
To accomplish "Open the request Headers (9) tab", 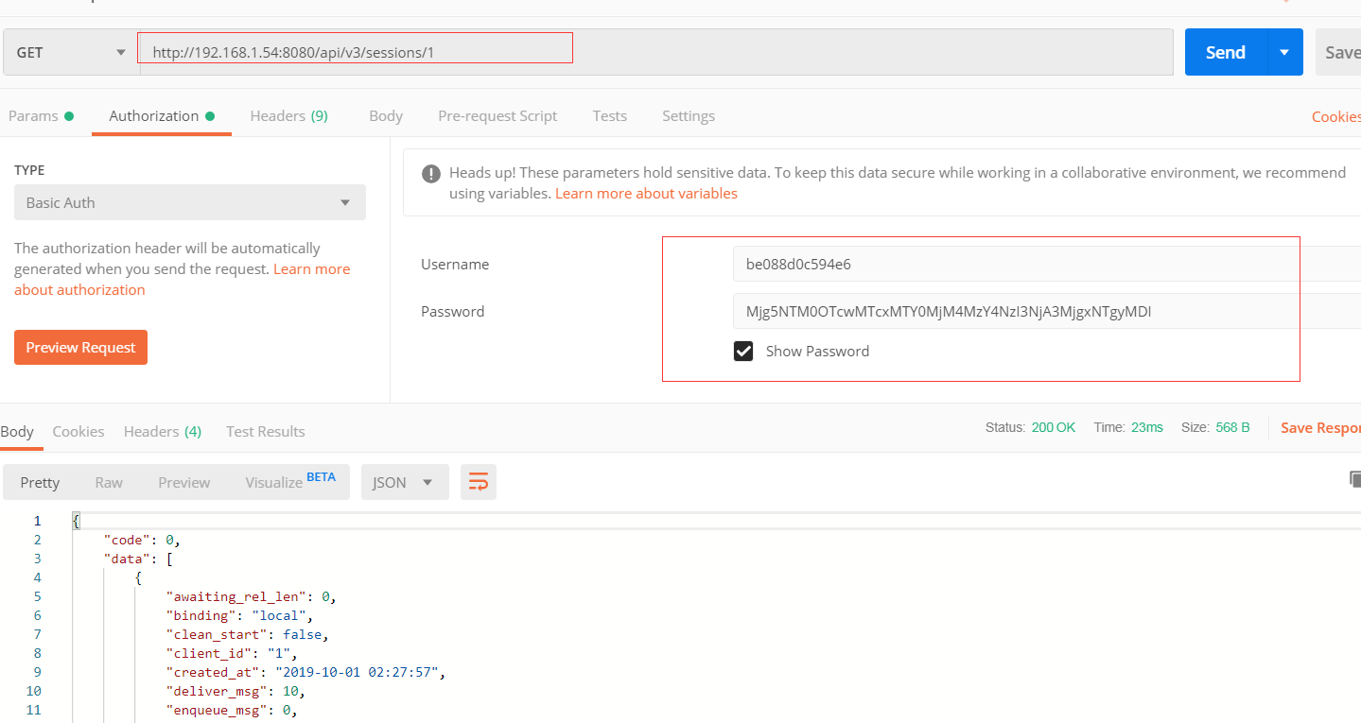I will click(x=288, y=116).
